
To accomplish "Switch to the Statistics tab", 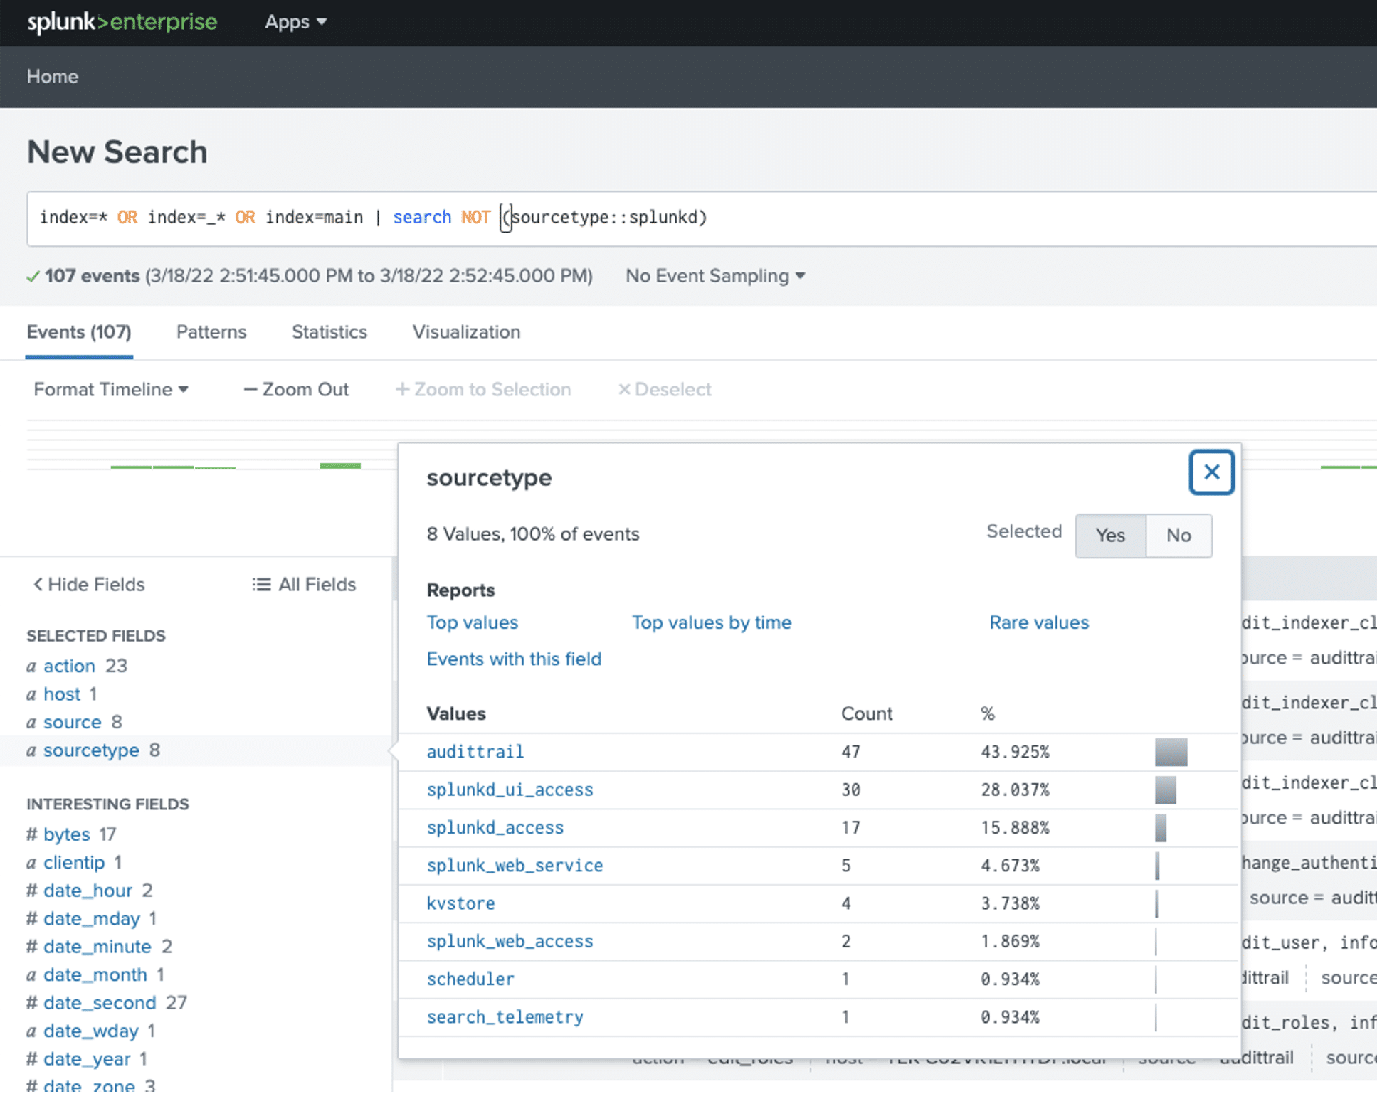I will click(329, 332).
